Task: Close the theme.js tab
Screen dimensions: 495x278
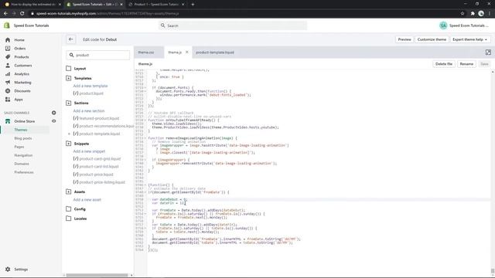Action: pos(186,53)
